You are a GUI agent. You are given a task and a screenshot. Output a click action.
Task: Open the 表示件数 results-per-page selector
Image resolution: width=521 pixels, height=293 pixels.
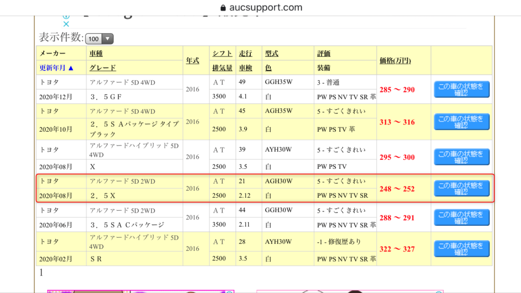98,38
